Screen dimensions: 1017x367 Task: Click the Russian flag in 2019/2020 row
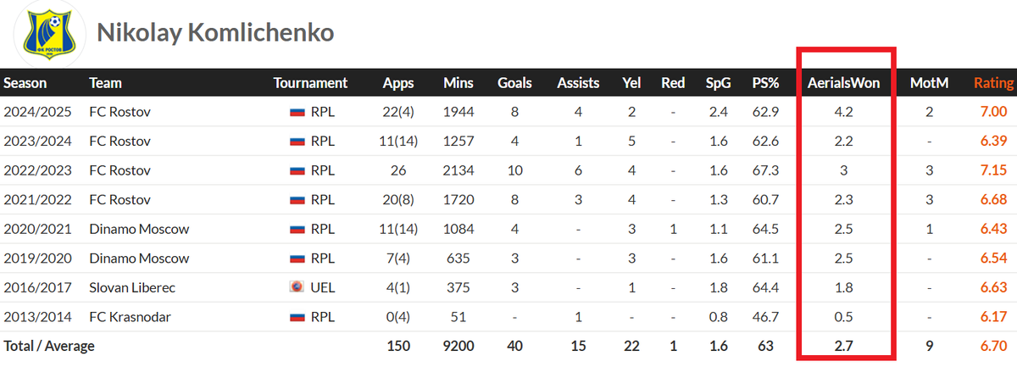pyautogui.click(x=297, y=259)
